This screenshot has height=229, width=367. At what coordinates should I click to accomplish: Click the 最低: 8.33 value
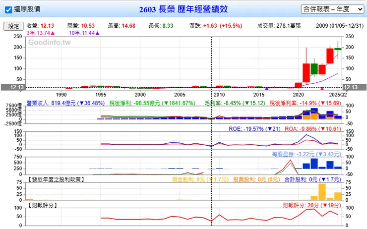point(161,26)
